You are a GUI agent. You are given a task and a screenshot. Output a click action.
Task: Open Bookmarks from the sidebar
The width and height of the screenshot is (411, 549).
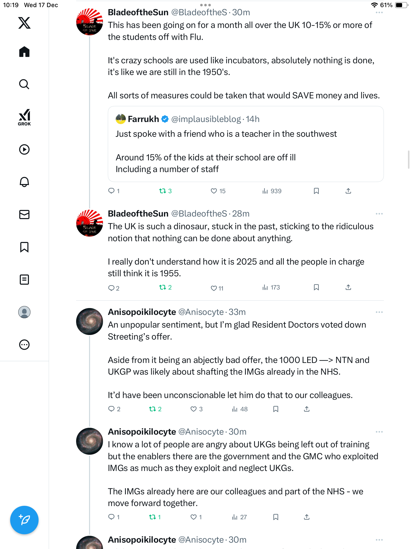coord(24,247)
